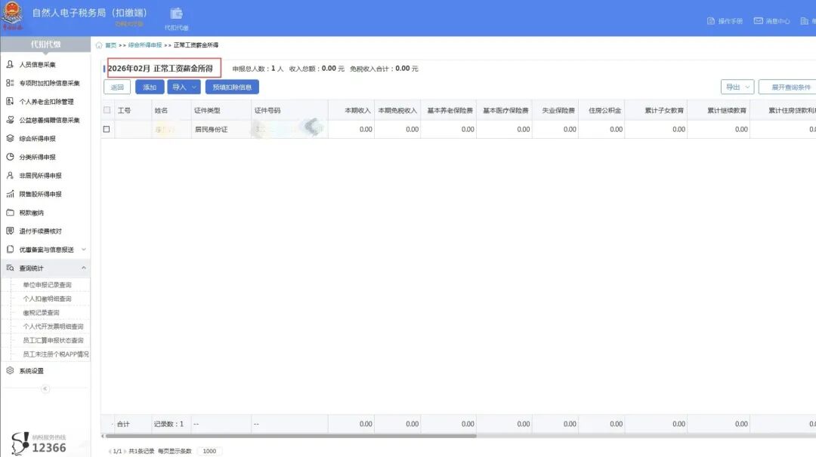This screenshot has width=816, height=457.
Task: Click the 代扣代缴 sidebar header tab
Action: (45, 44)
